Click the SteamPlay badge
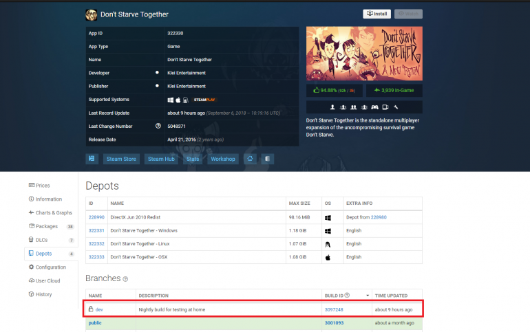Viewport: 530px width, 332px height. click(x=204, y=100)
